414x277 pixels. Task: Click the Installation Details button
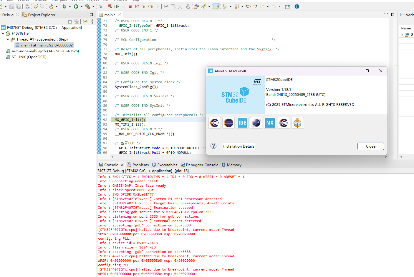tap(239, 146)
